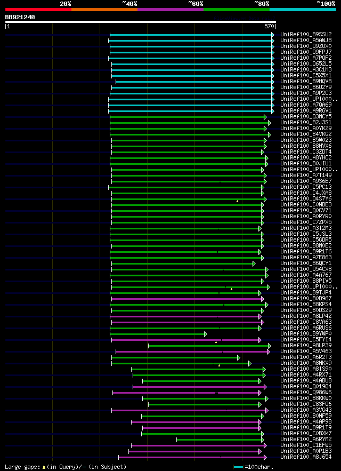Click the arrowhead ending the B6QCY1 alignment

254,264
